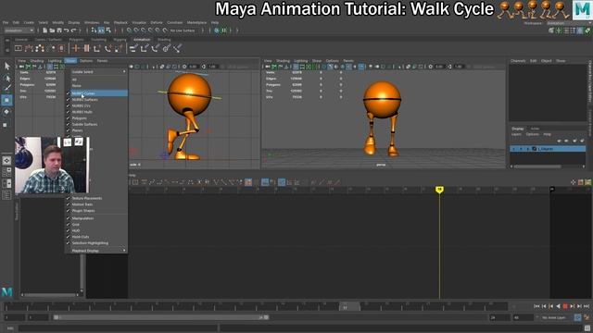Viewport: 593px width, 333px height.
Task: Open the Channels menu in Channel Box
Action: [518, 61]
